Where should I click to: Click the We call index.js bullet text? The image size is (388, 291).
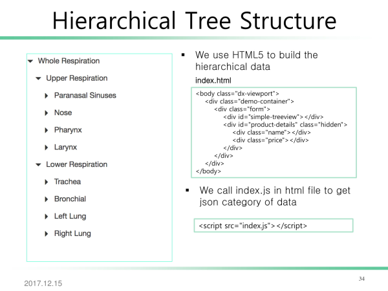tap(275, 196)
